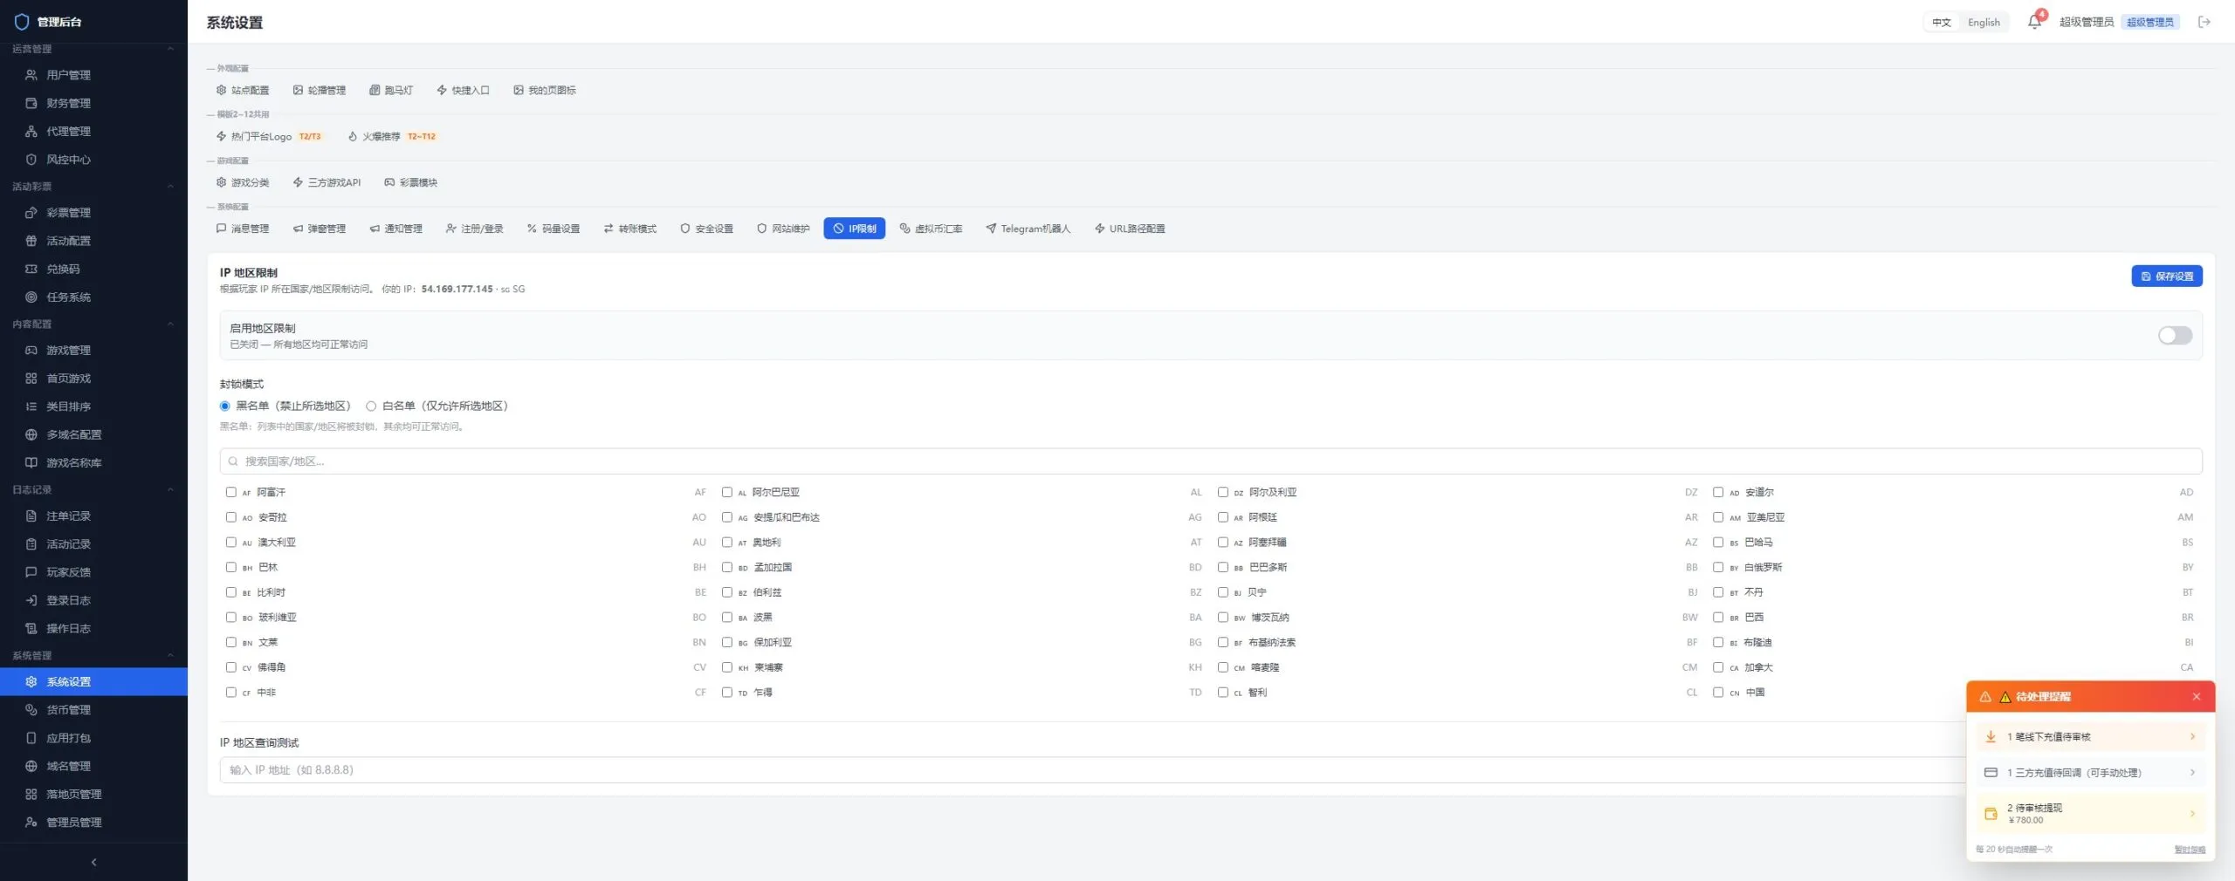The image size is (2235, 881).
Task: Open 管理员管理 sidebar item
Action: click(x=93, y=823)
